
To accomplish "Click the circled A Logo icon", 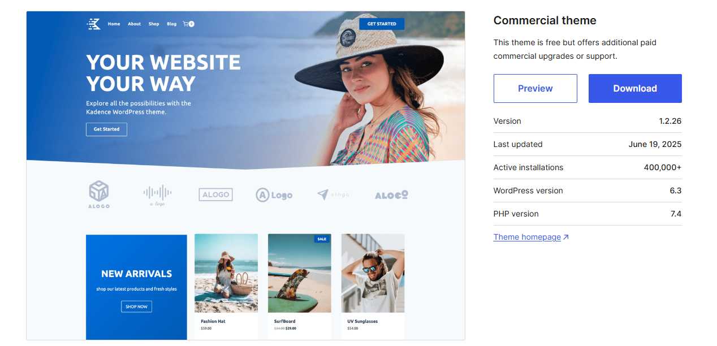I will coord(274,195).
